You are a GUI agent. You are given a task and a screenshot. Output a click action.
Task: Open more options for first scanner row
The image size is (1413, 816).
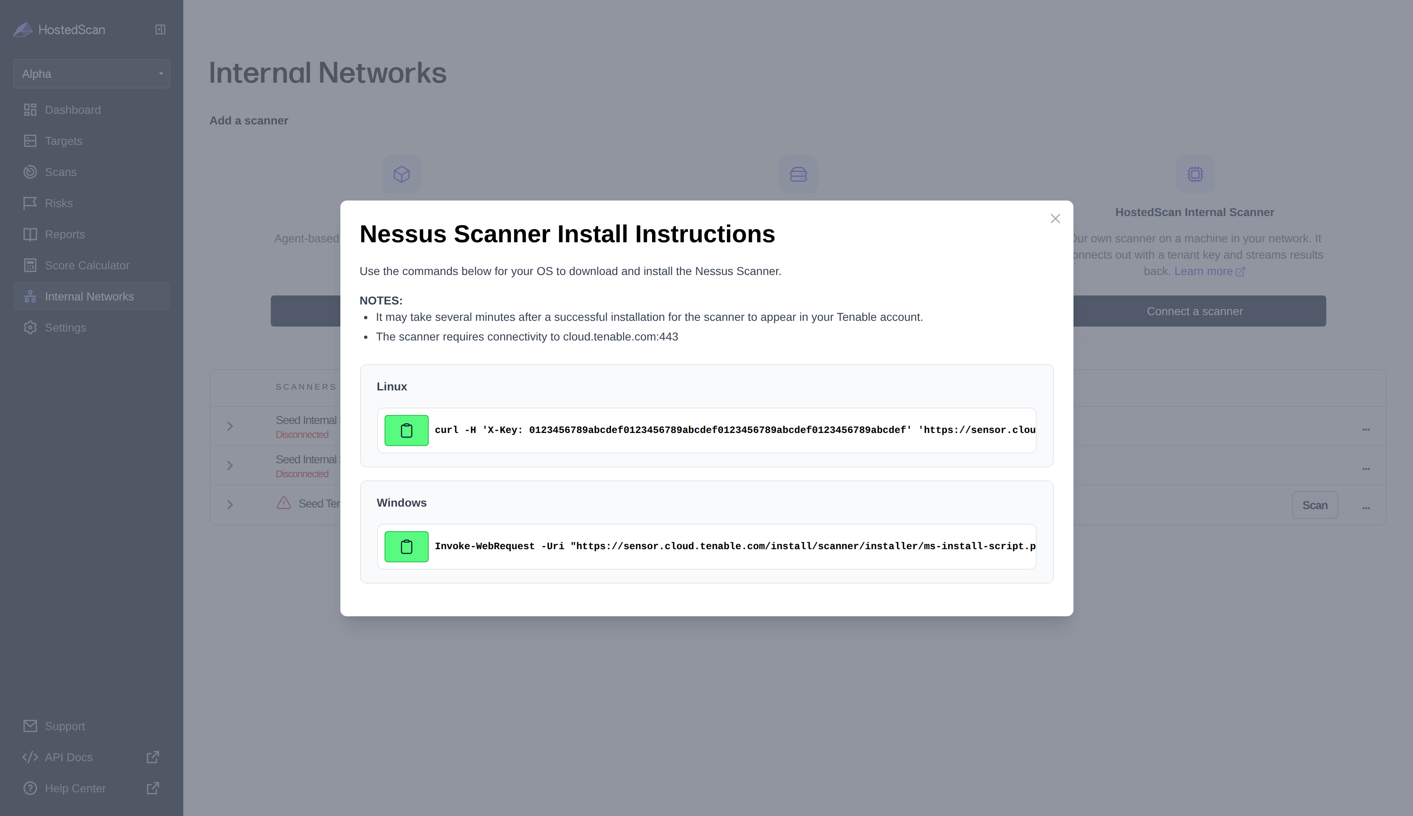pos(1366,429)
